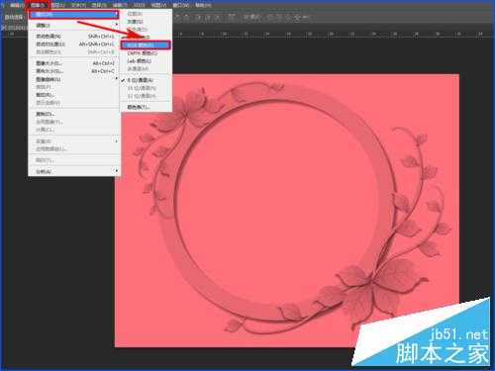Viewport: 495px width, 371px height.
Task: Expand the 图像旋转 submenu entry
Action: 73,79
